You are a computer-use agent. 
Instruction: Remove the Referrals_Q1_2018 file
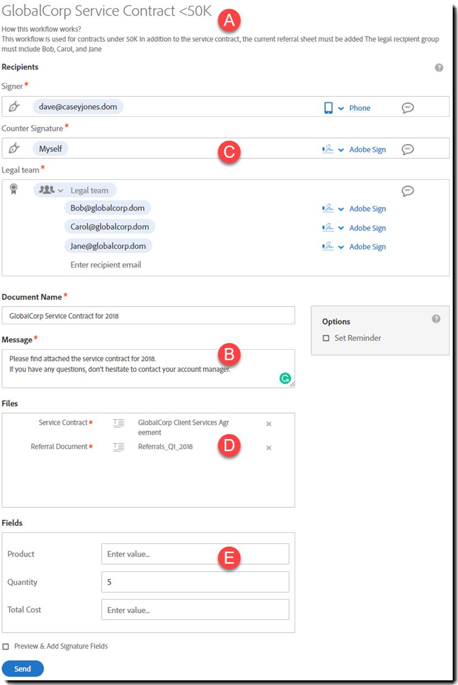269,448
